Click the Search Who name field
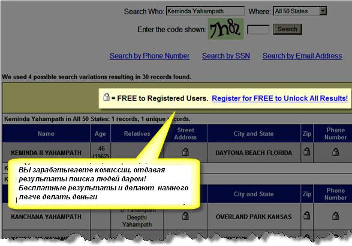The image size is (352, 246). coord(205,11)
